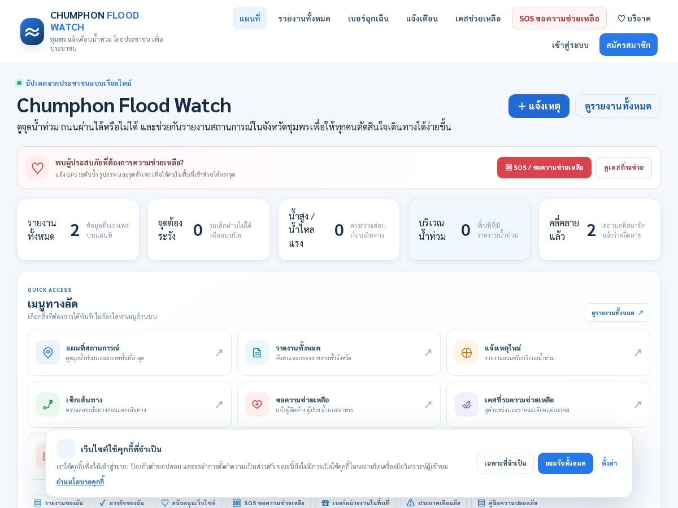Open คู่มือความปลอดภัย bottom shortcut
Image resolution: width=678 pixels, height=508 pixels.
click(507, 502)
